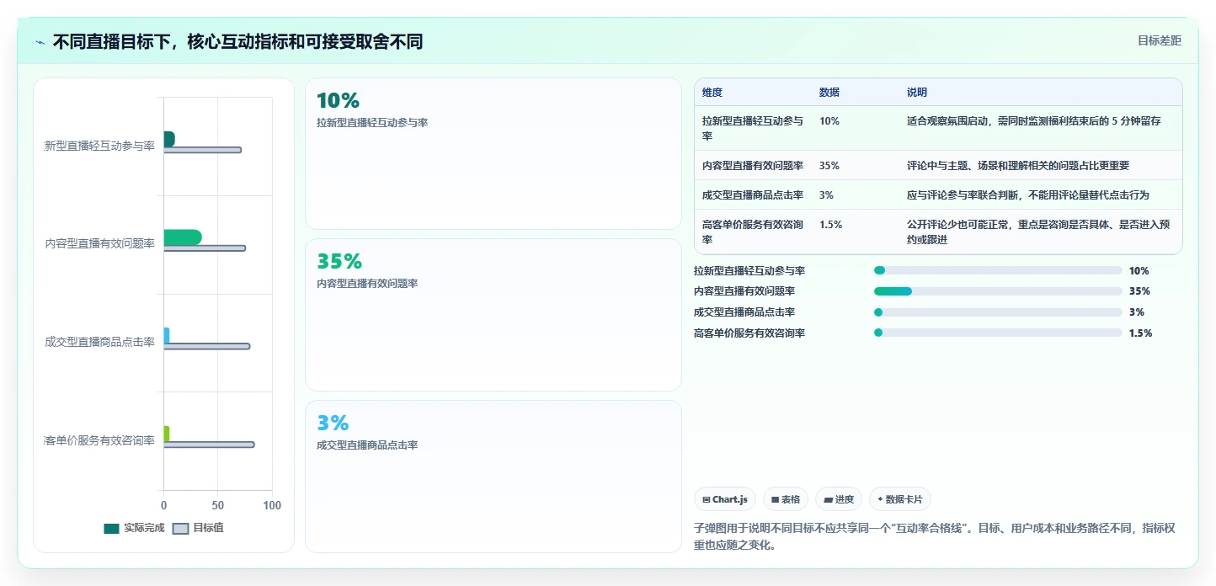Click the 1.5% value beside the progress bar
The width and height of the screenshot is (1216, 586).
point(1140,333)
